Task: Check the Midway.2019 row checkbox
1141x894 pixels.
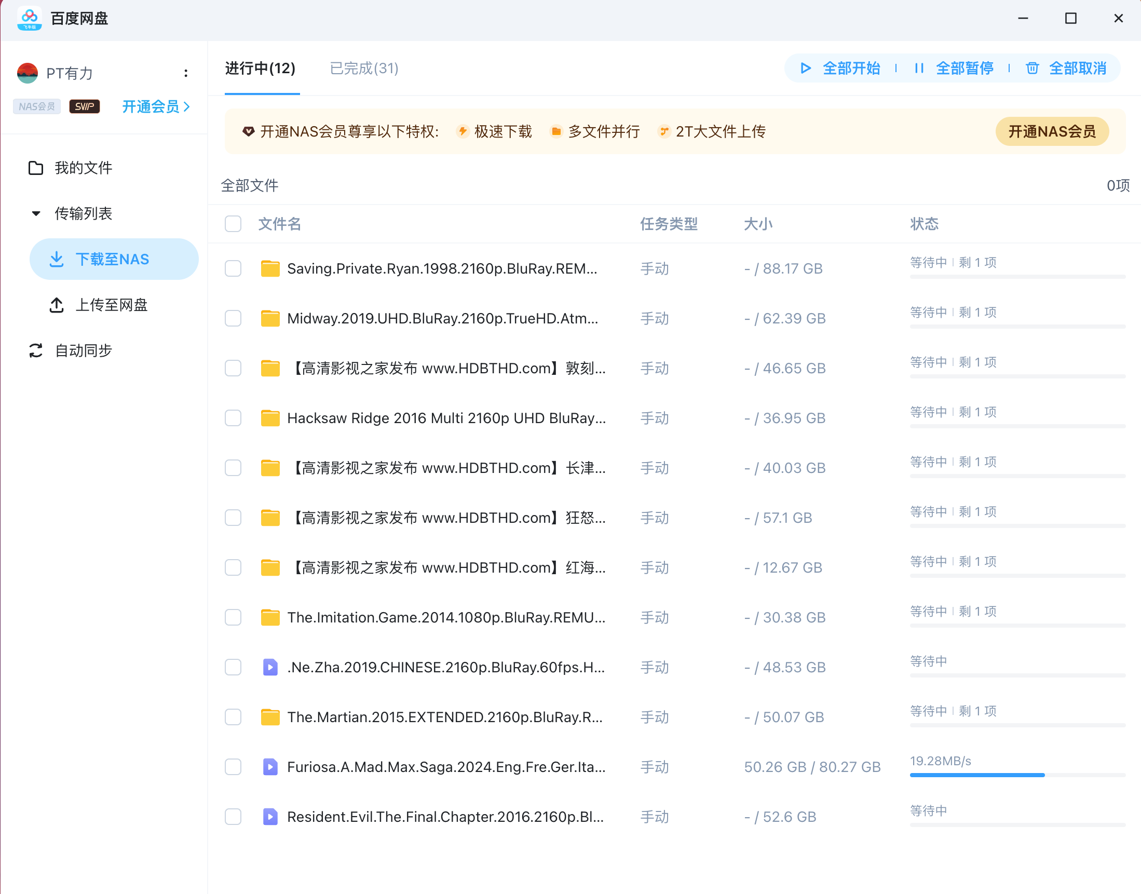Action: click(233, 318)
